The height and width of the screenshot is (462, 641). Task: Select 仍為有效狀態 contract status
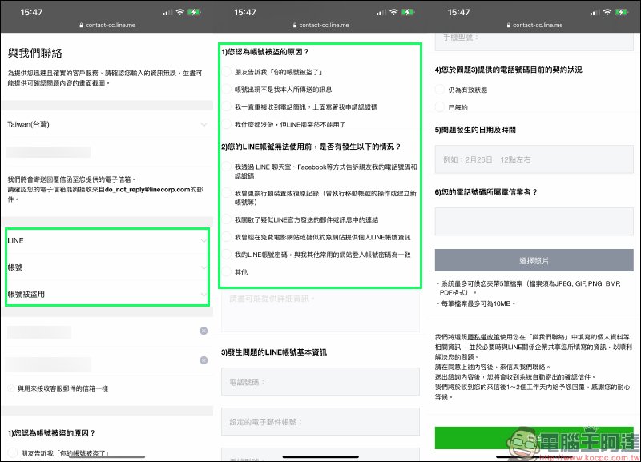click(x=440, y=90)
